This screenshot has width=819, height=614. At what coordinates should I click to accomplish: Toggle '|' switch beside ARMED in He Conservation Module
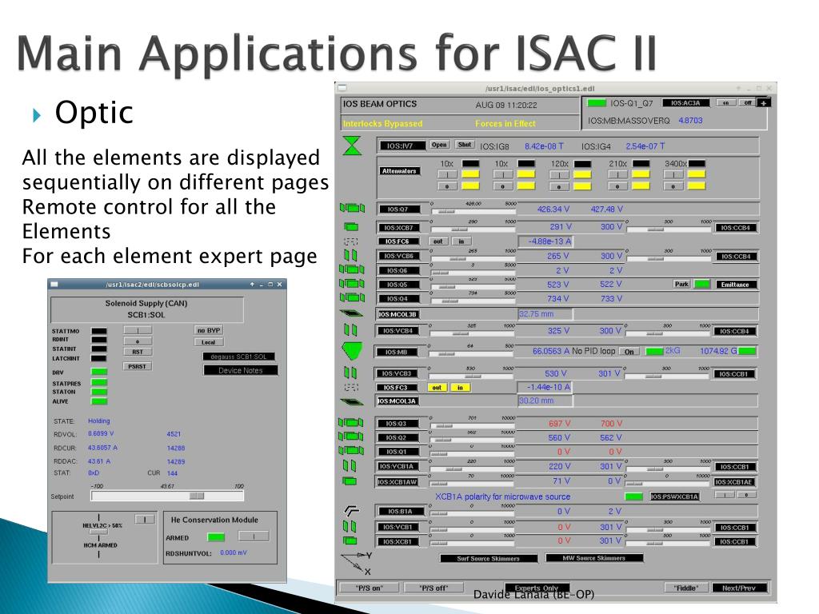click(254, 536)
